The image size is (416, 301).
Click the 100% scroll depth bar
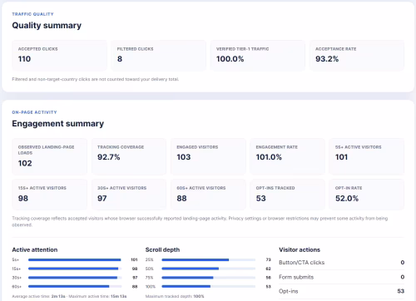[209, 286]
